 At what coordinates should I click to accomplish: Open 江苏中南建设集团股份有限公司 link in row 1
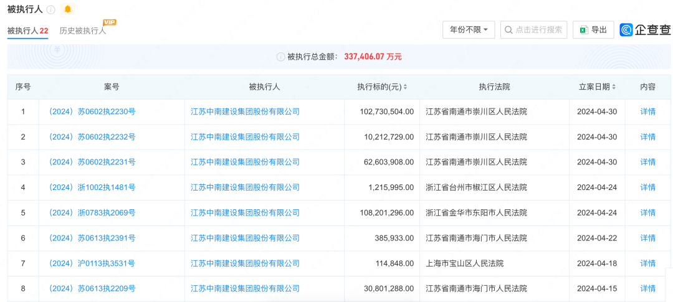click(x=245, y=112)
